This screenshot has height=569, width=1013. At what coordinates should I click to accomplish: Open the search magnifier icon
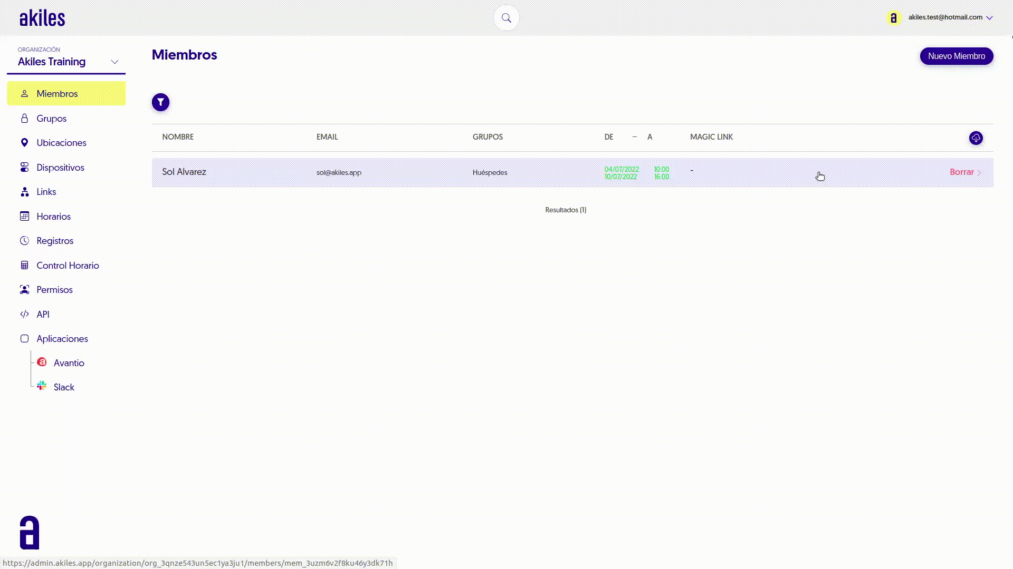(x=506, y=18)
